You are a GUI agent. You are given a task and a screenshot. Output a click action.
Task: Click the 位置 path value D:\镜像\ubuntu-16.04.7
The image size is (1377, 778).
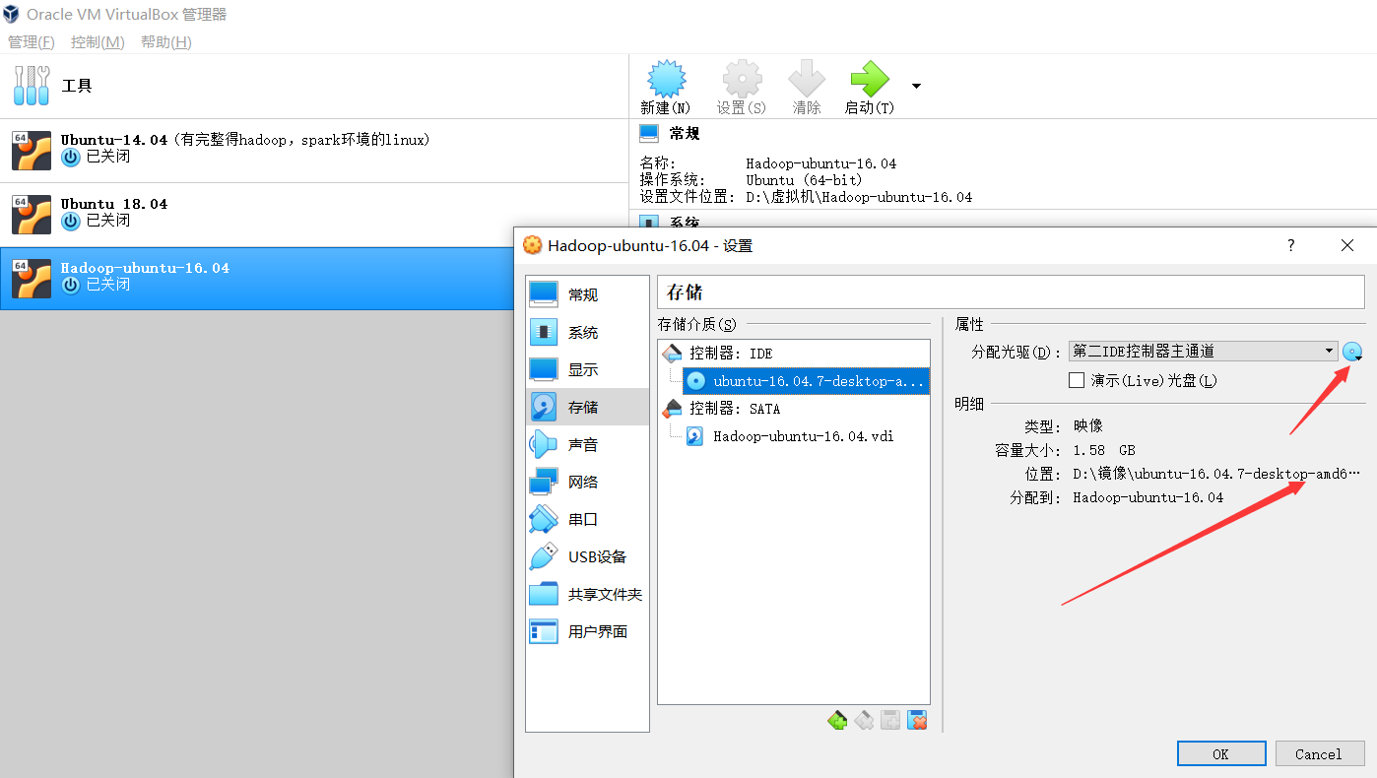(1216, 474)
